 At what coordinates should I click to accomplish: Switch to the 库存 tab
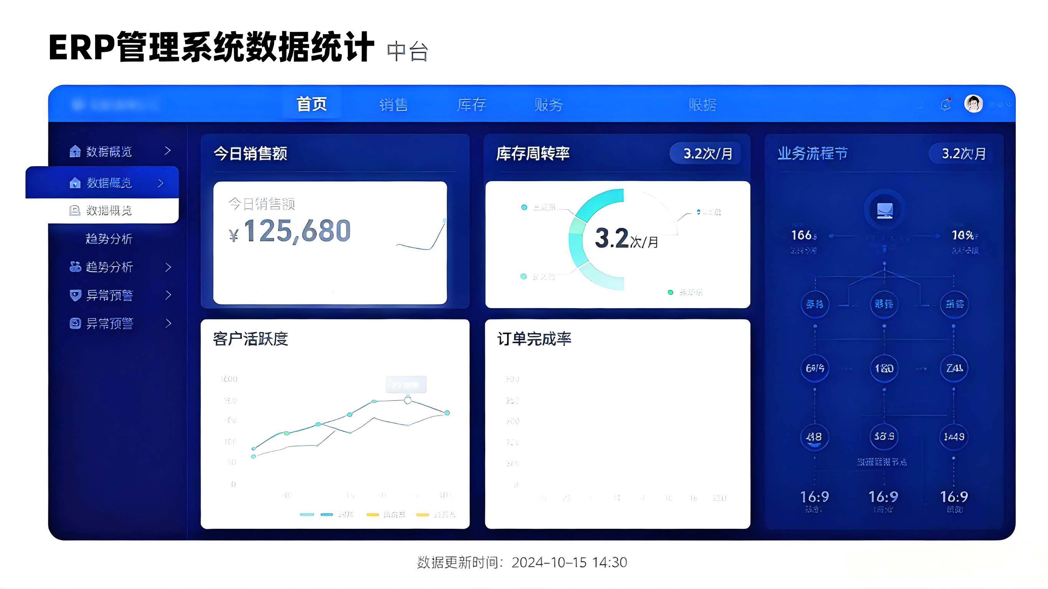[471, 104]
